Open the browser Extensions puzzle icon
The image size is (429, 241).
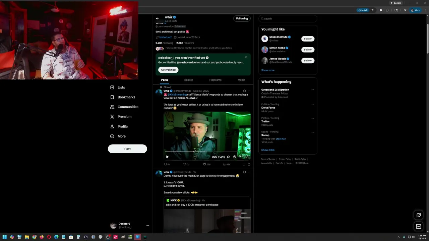387,10
